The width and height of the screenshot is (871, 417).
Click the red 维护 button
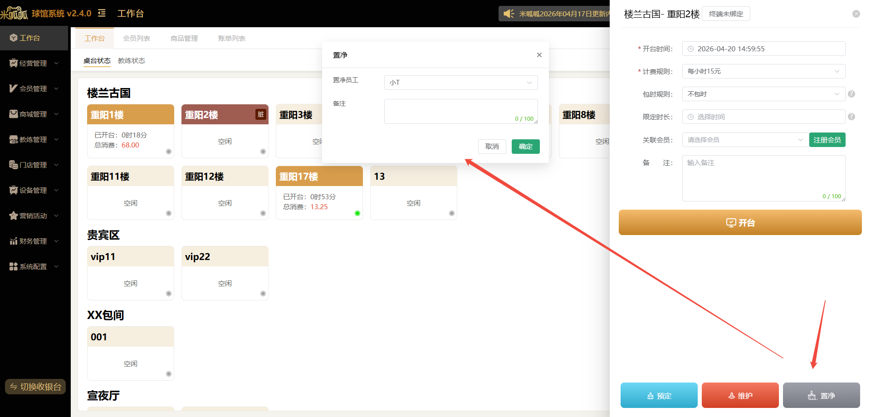pos(740,395)
